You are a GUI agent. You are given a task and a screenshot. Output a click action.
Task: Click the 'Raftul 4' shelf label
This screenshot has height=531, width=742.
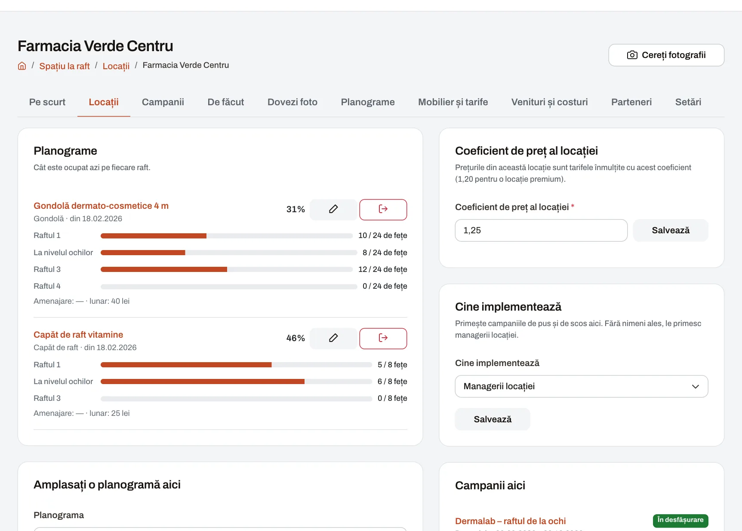coord(47,286)
